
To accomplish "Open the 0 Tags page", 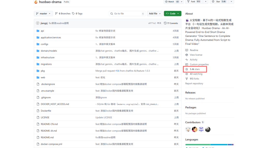I will pos(77,14).
